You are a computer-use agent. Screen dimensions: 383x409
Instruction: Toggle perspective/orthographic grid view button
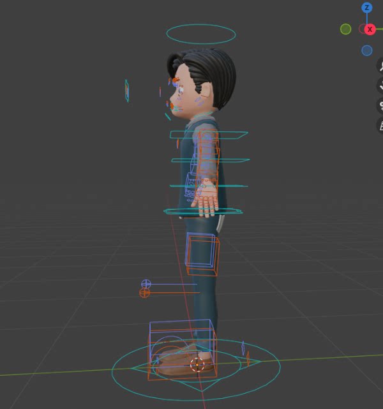click(380, 126)
